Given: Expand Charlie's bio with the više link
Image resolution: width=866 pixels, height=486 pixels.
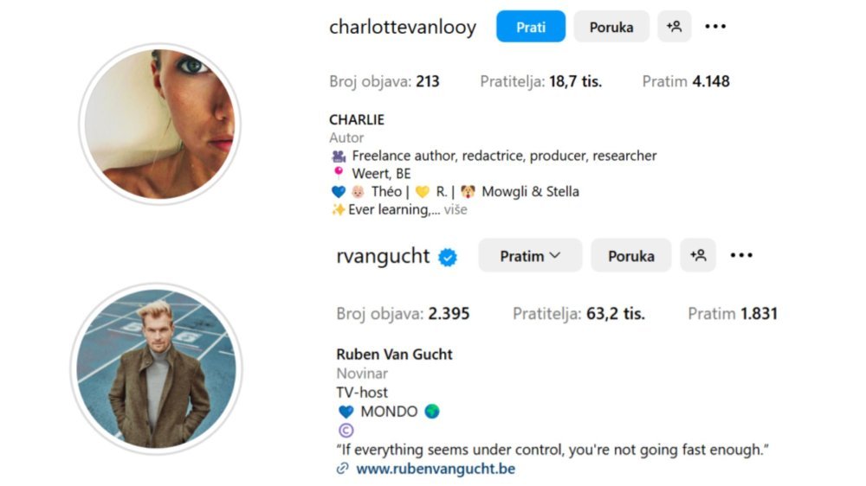Looking at the screenshot, I should 456,209.
